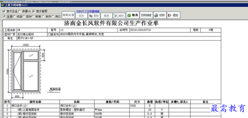Click the 删除 delete button
The height and width of the screenshot is (118, 248).
click(x=119, y=16)
